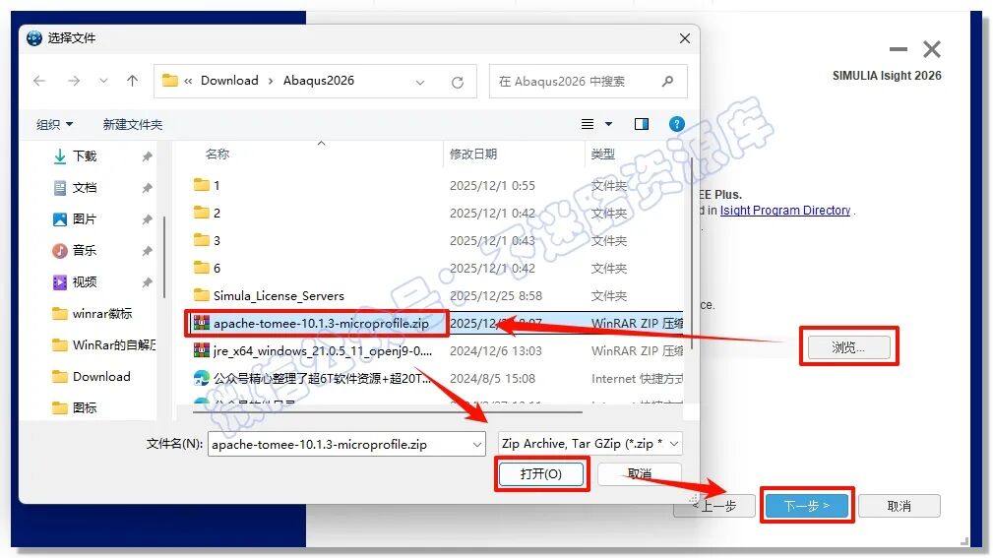Select folder named 2

216,213
